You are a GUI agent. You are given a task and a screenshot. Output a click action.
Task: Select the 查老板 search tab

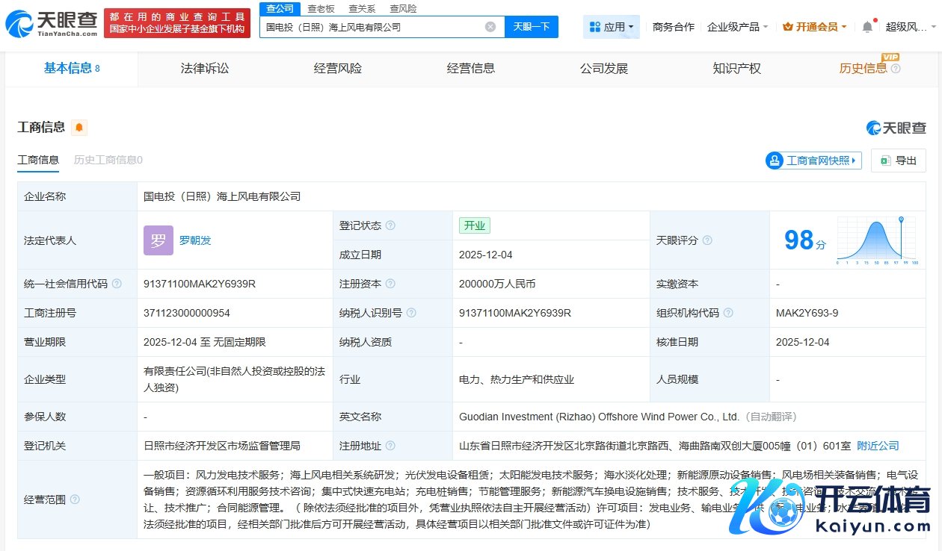[x=321, y=9]
